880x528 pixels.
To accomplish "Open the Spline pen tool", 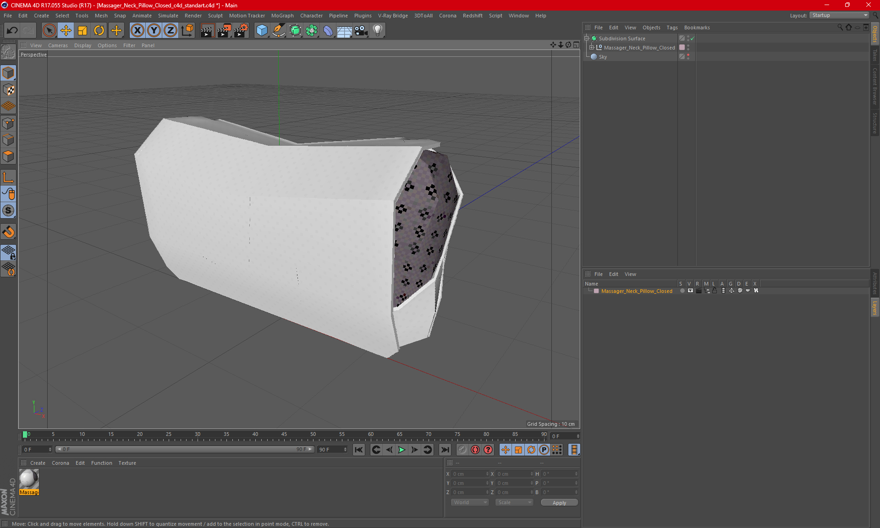I will [x=279, y=30].
